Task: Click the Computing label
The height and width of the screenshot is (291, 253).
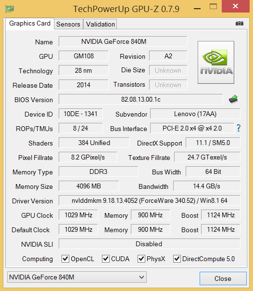Action: (38, 259)
